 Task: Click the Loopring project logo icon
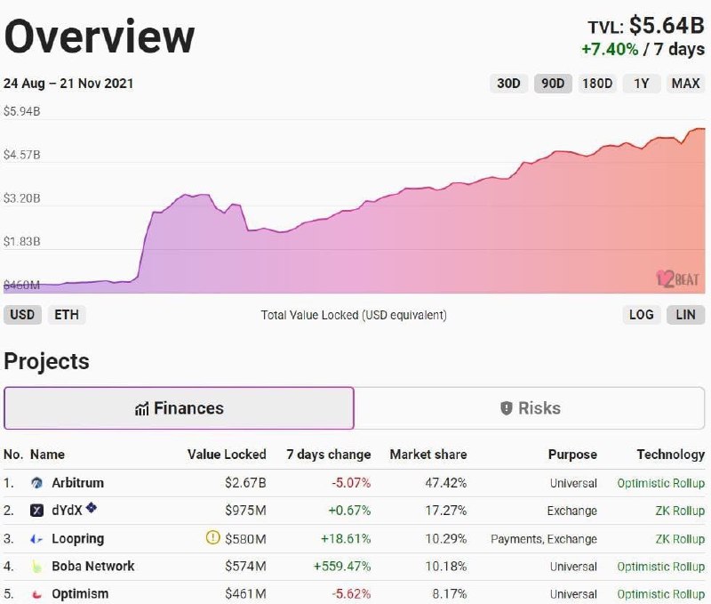coord(36,539)
